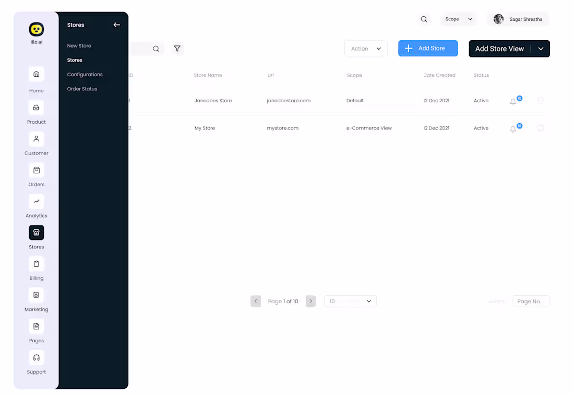
Task: Open Order Status from the Stores menu
Action: click(x=82, y=89)
